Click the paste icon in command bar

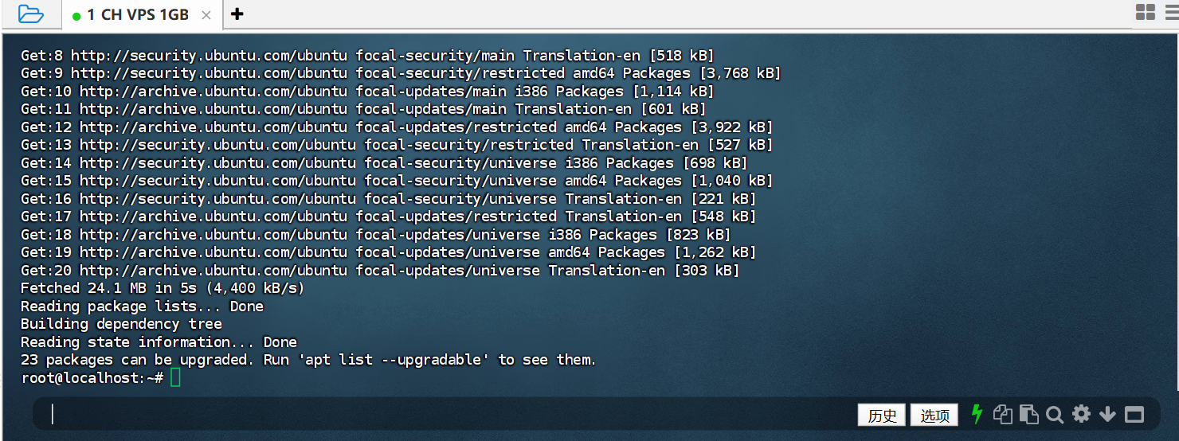(x=1028, y=414)
